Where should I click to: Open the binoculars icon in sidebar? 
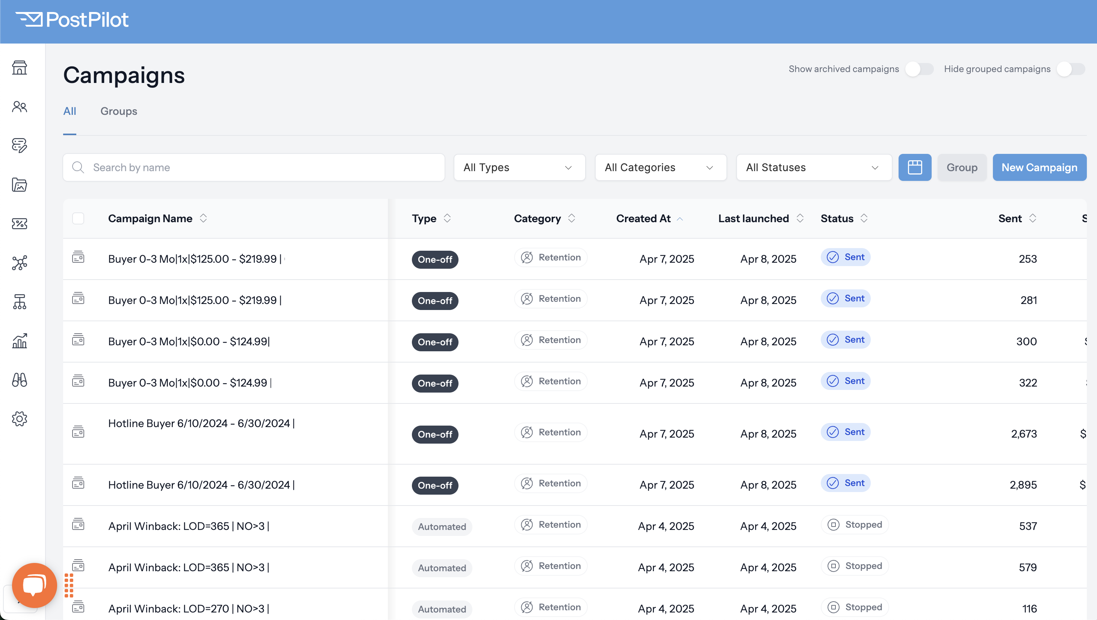point(20,380)
